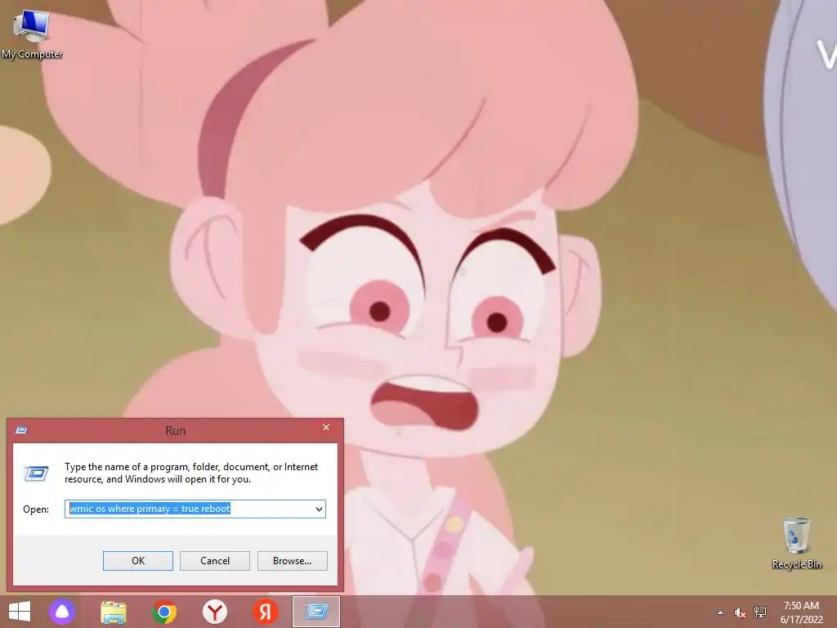The height and width of the screenshot is (628, 837).
Task: Click the Open command input field
Action: point(195,509)
